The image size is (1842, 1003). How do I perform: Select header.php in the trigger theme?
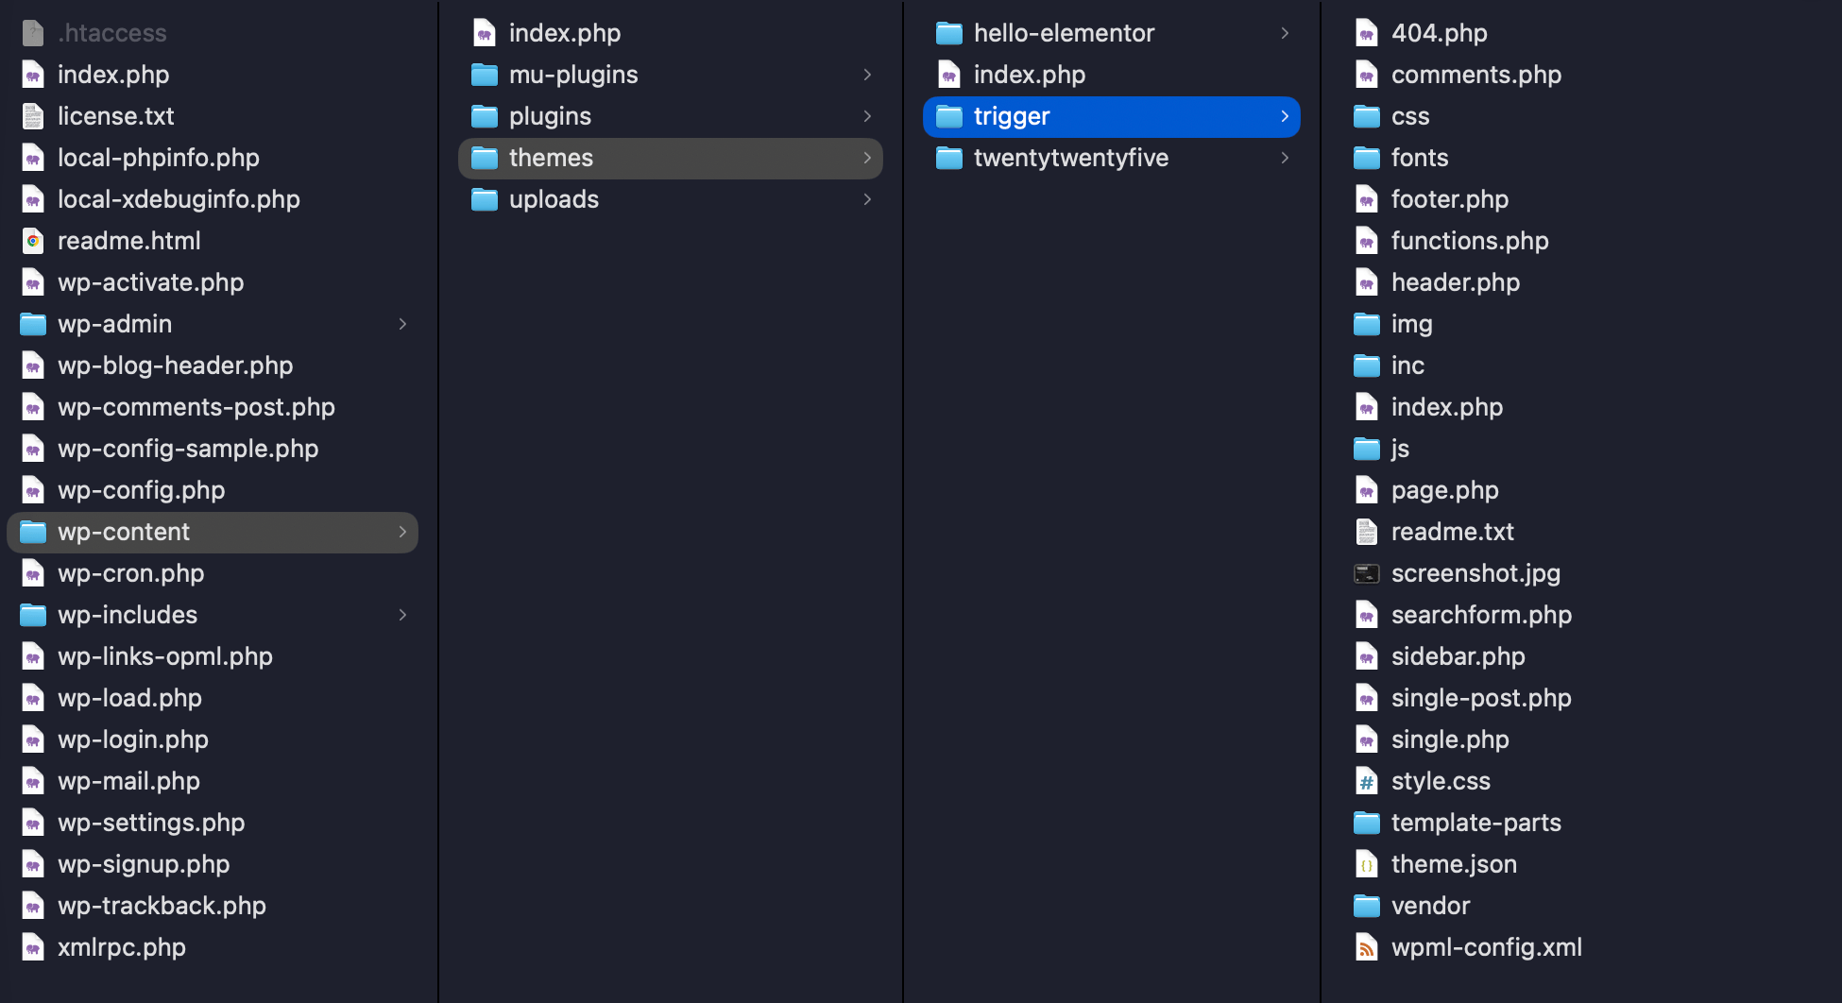pyautogui.click(x=1455, y=282)
